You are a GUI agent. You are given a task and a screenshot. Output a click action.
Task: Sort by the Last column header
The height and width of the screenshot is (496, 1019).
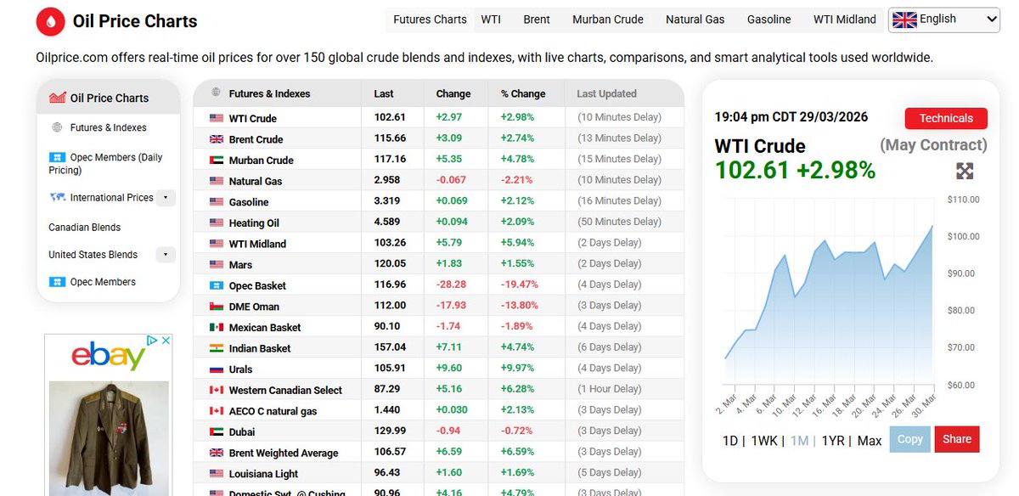point(384,93)
